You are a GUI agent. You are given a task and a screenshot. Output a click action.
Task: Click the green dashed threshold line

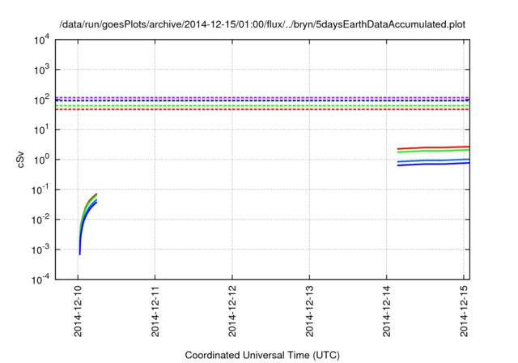(x=262, y=106)
